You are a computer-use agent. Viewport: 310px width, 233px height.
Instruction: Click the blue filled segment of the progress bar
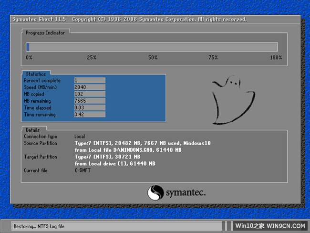[28, 47]
